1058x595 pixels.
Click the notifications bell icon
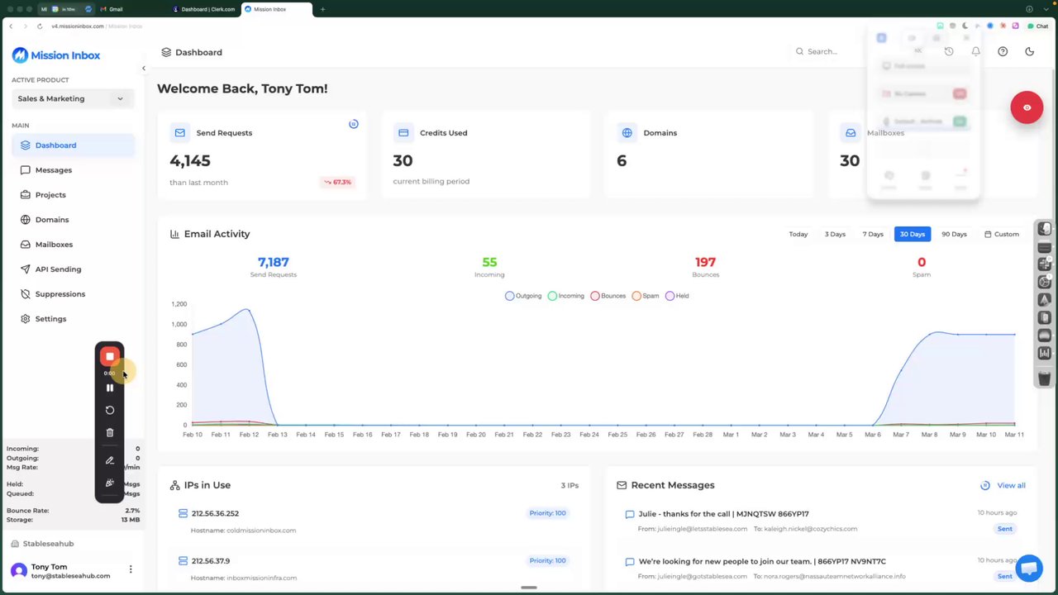tap(975, 51)
